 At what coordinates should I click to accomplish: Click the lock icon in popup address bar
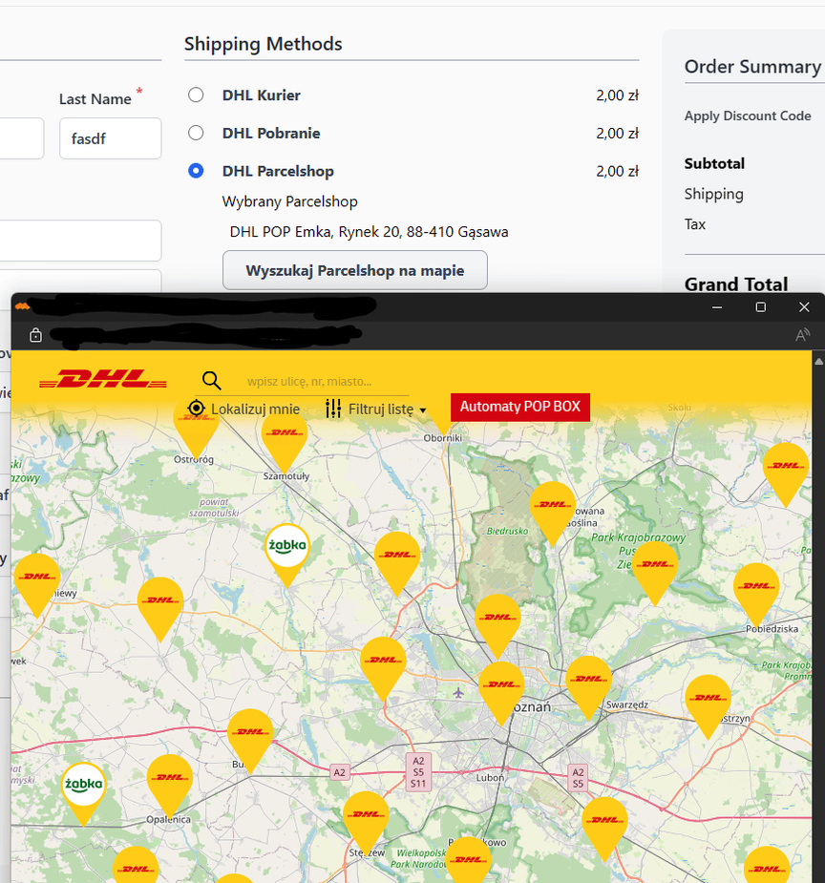click(x=35, y=335)
